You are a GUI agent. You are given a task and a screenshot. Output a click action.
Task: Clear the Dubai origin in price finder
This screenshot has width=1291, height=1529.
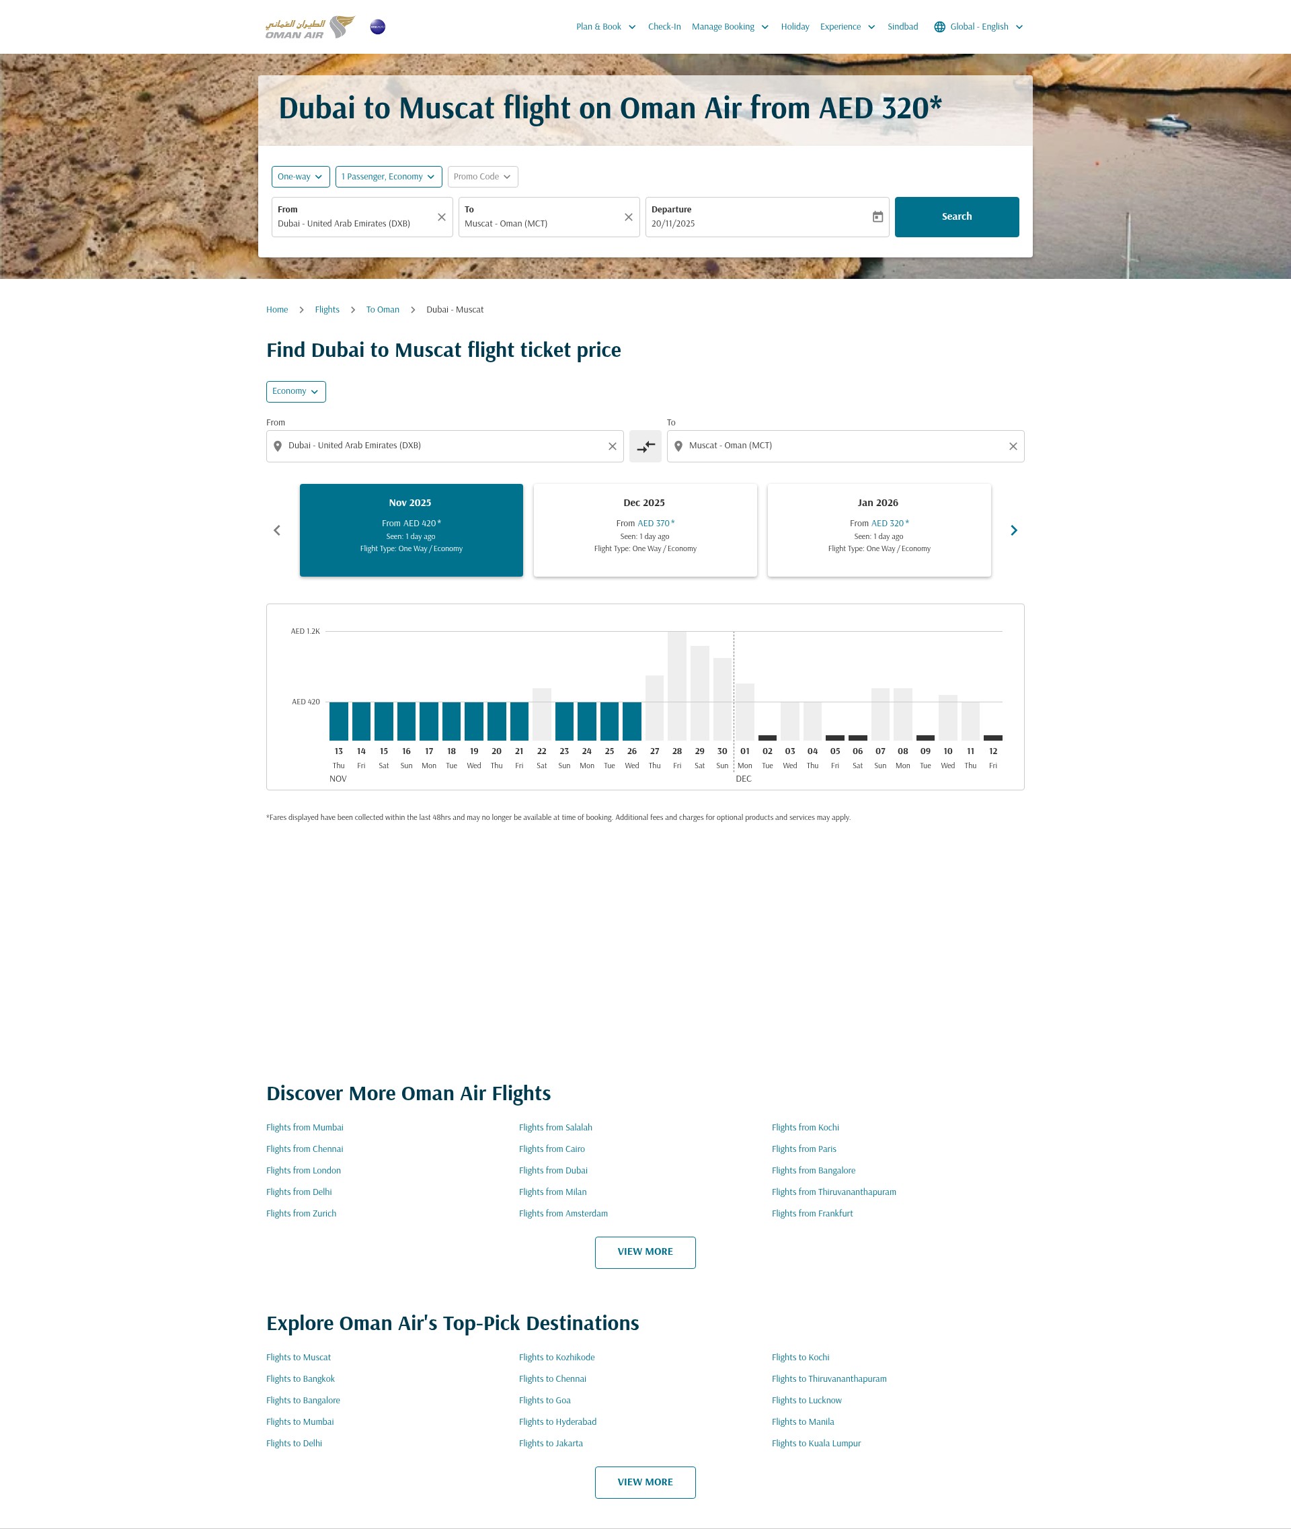(x=613, y=446)
